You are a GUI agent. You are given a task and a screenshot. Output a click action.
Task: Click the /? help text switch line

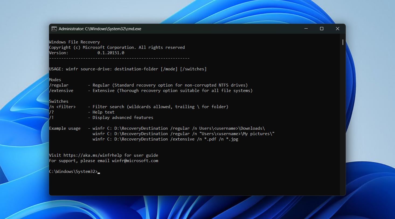(x=51, y=112)
